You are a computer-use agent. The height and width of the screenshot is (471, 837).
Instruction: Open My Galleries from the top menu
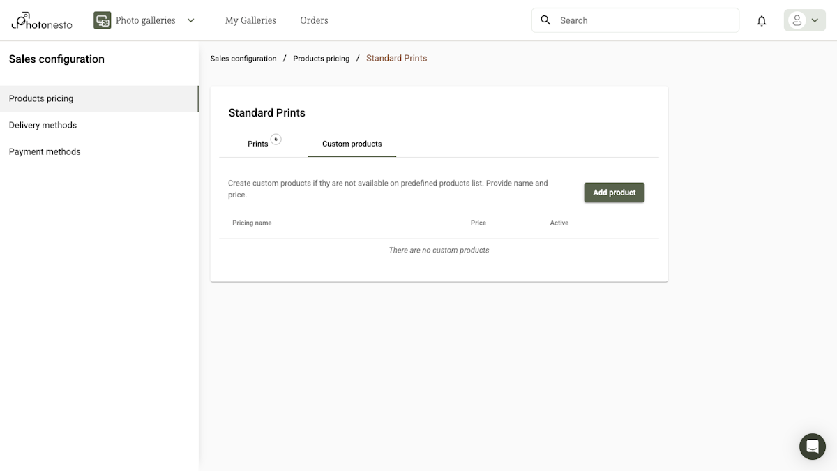coord(250,20)
